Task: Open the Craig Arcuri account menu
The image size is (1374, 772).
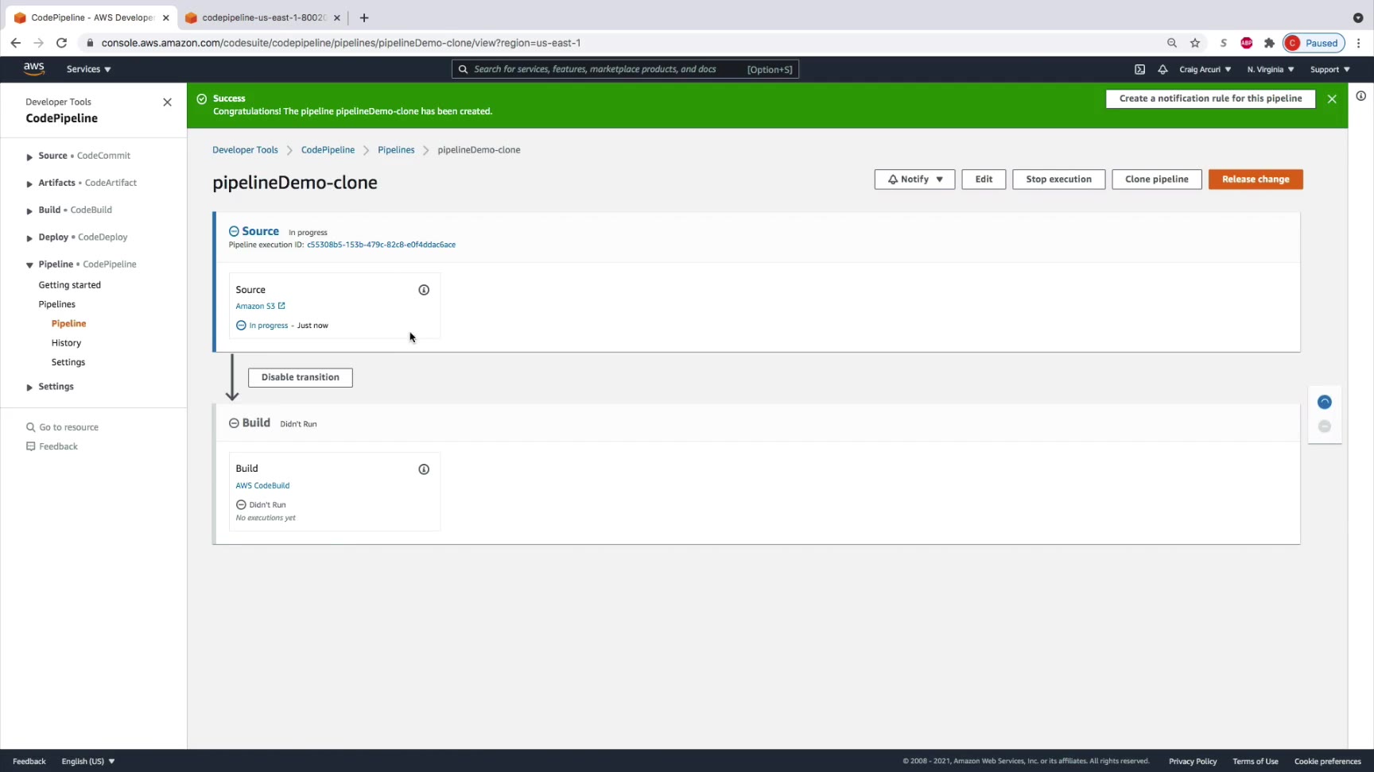Action: click(1205, 70)
